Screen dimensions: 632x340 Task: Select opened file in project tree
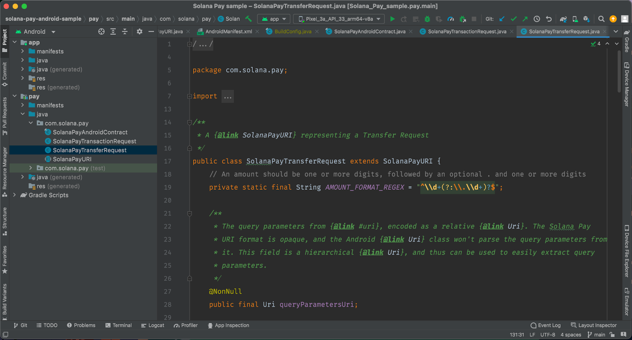[x=102, y=32]
